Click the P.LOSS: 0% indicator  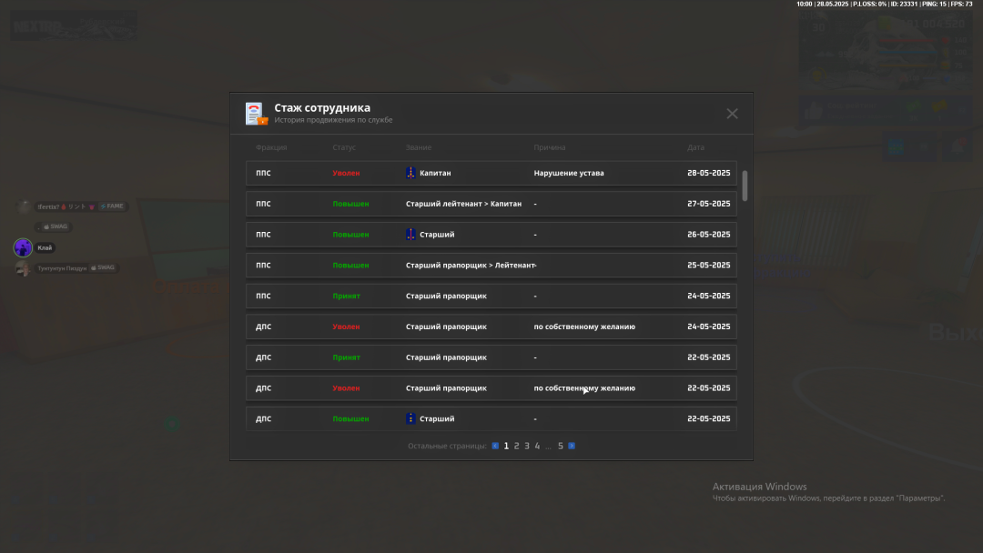coord(869,4)
